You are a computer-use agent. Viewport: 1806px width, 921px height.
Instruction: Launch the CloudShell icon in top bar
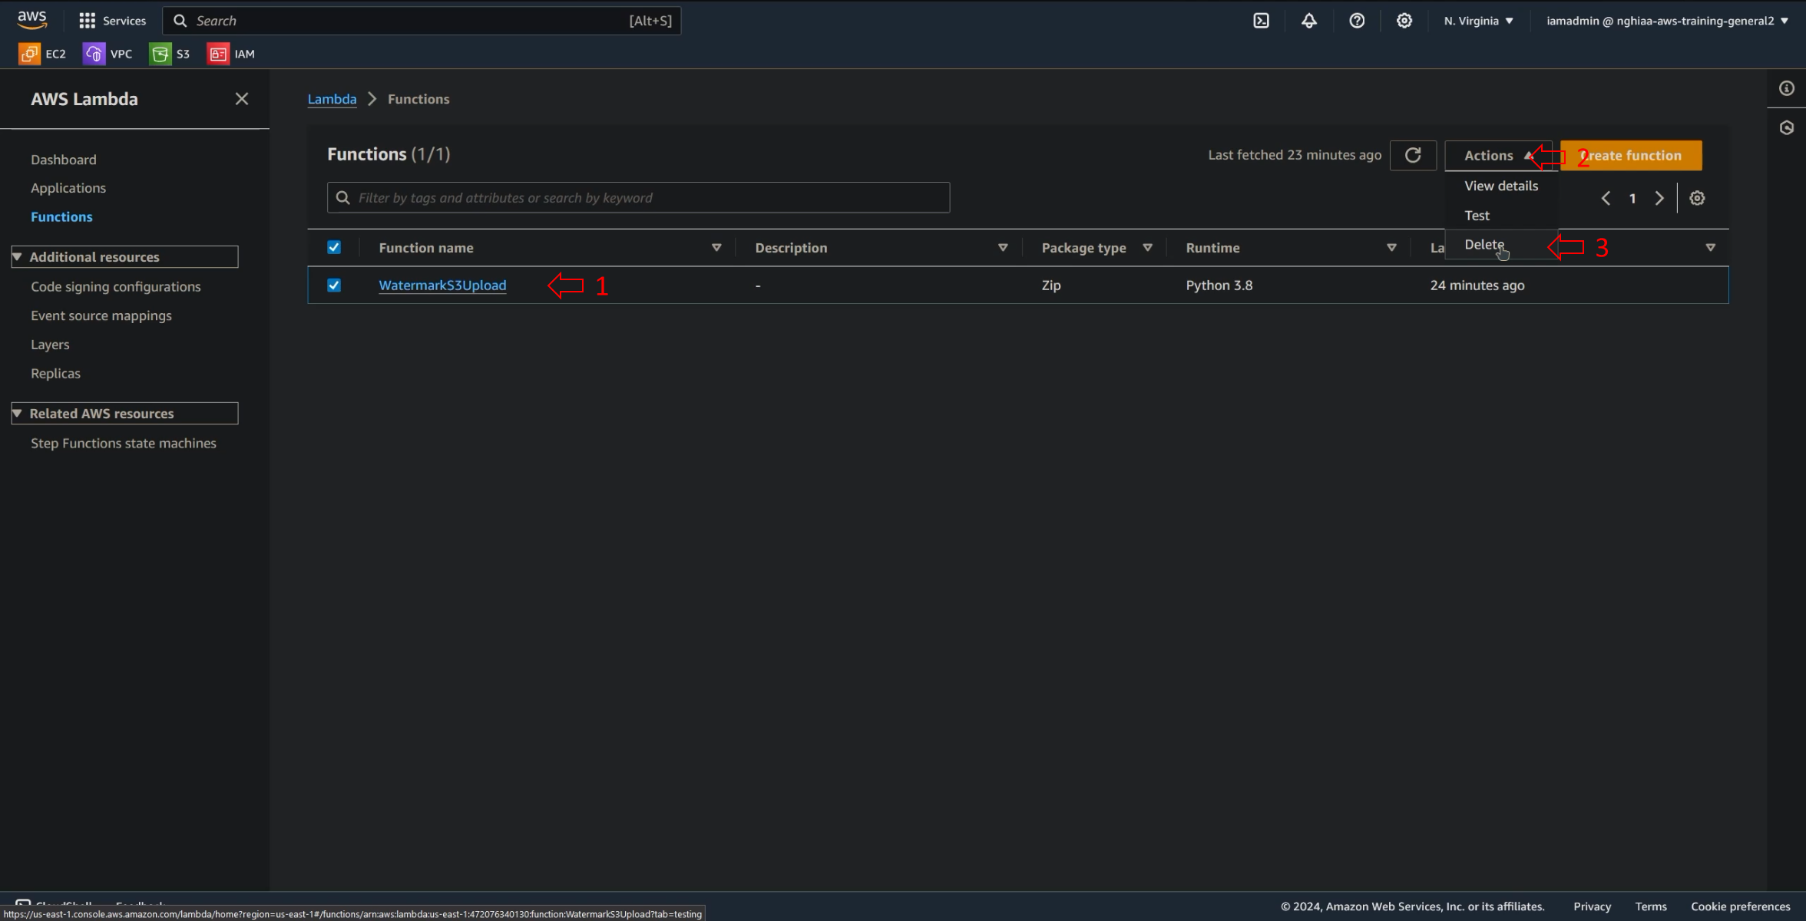[x=1262, y=21]
